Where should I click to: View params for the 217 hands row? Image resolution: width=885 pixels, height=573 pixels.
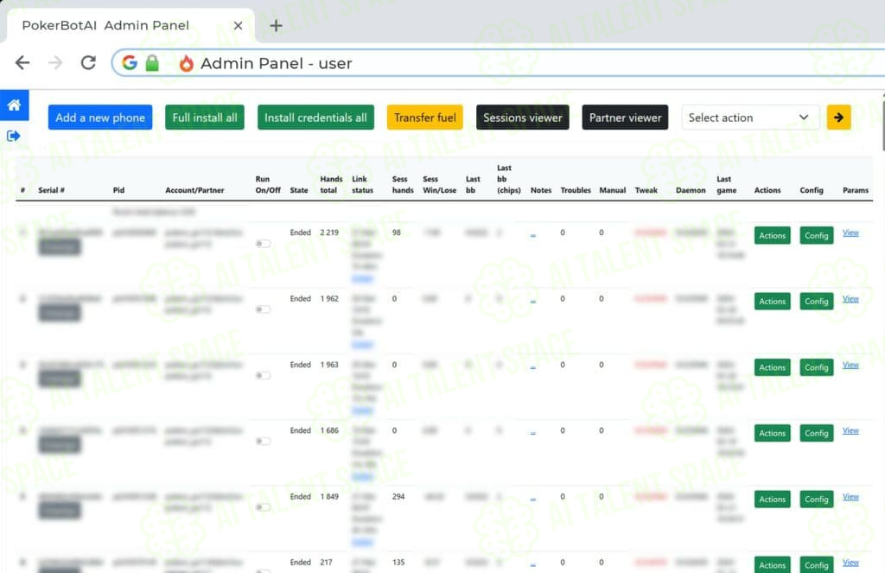click(x=850, y=563)
